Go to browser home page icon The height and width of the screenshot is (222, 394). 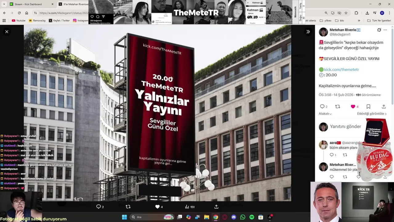(x=27, y=13)
